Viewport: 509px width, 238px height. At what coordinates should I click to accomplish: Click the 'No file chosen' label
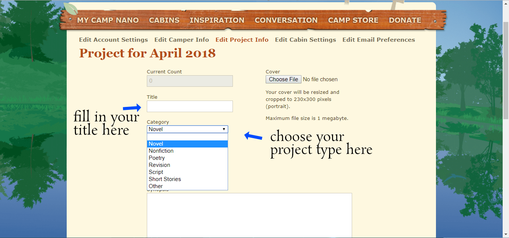[320, 79]
